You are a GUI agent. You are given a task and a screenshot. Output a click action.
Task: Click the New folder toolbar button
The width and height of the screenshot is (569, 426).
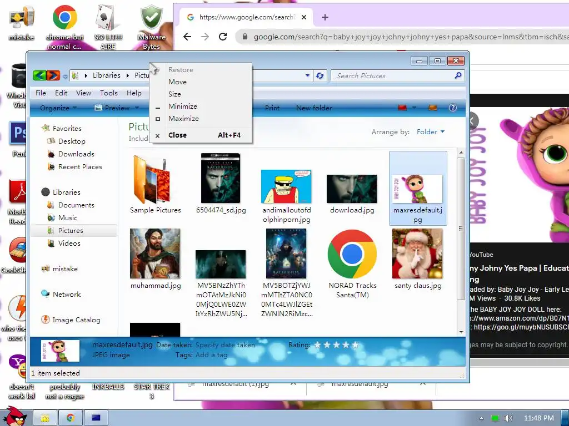pyautogui.click(x=314, y=108)
